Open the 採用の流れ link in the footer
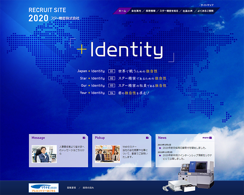The width and height of the screenshot is (244, 195). (x=88, y=187)
